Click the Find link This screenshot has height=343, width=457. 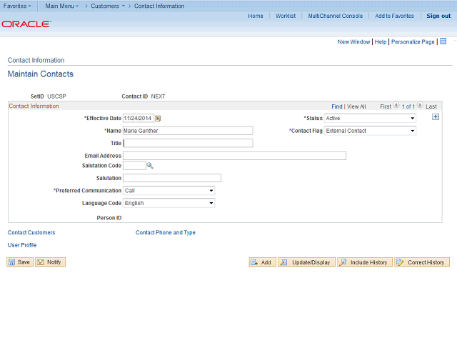coord(336,106)
